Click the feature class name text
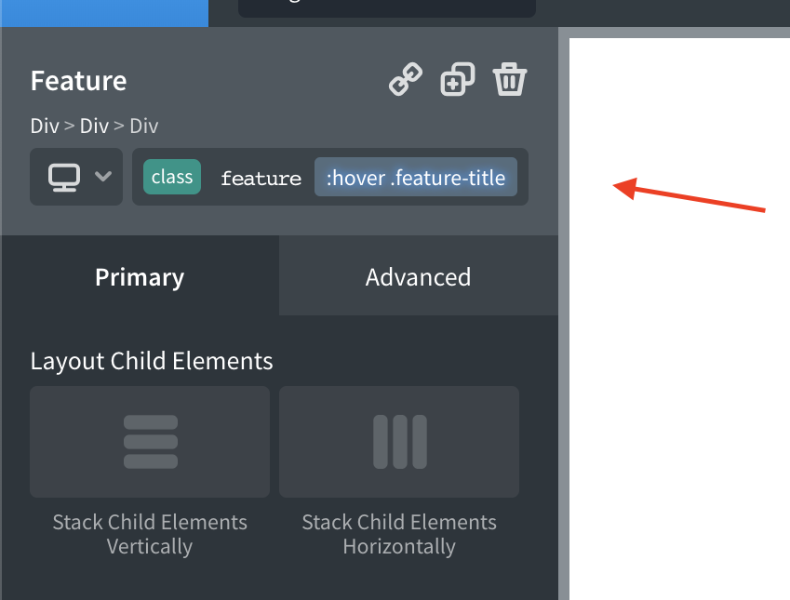790x600 pixels. (261, 177)
